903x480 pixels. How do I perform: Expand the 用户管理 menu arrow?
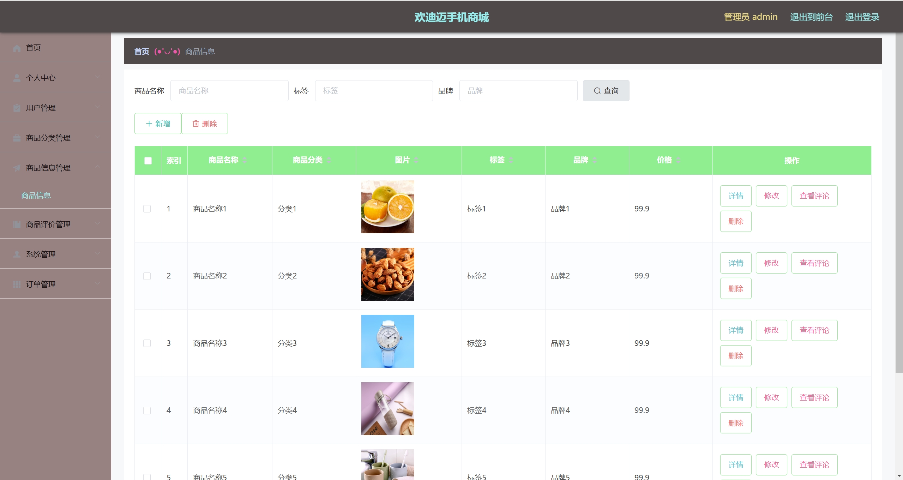tap(97, 107)
